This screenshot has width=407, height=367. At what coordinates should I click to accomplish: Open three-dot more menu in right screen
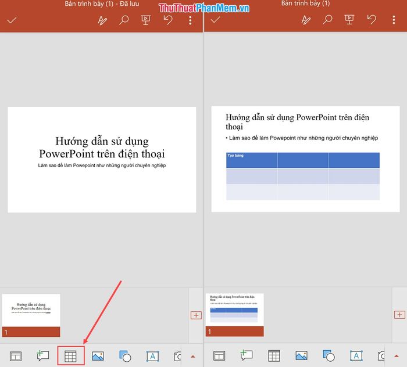coord(394,20)
